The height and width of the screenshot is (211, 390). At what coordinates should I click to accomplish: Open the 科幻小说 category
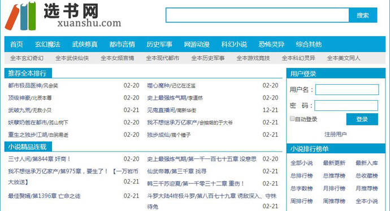point(234,44)
